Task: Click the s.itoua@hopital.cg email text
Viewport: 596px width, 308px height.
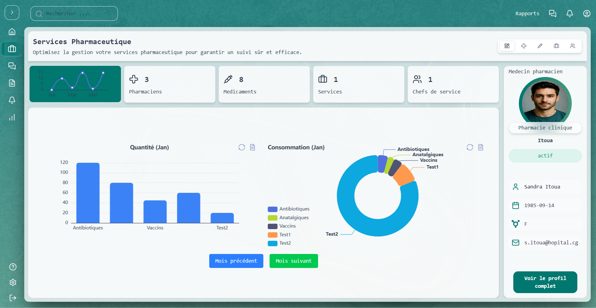Action: (551, 242)
